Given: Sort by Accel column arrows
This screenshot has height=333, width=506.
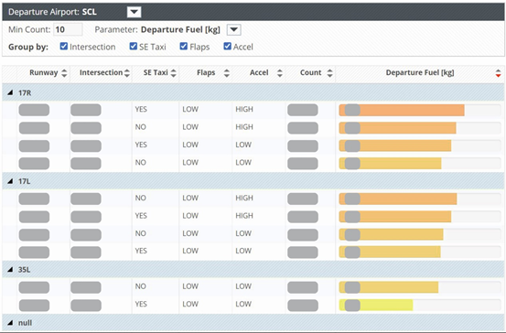Looking at the screenshot, I should (x=280, y=73).
